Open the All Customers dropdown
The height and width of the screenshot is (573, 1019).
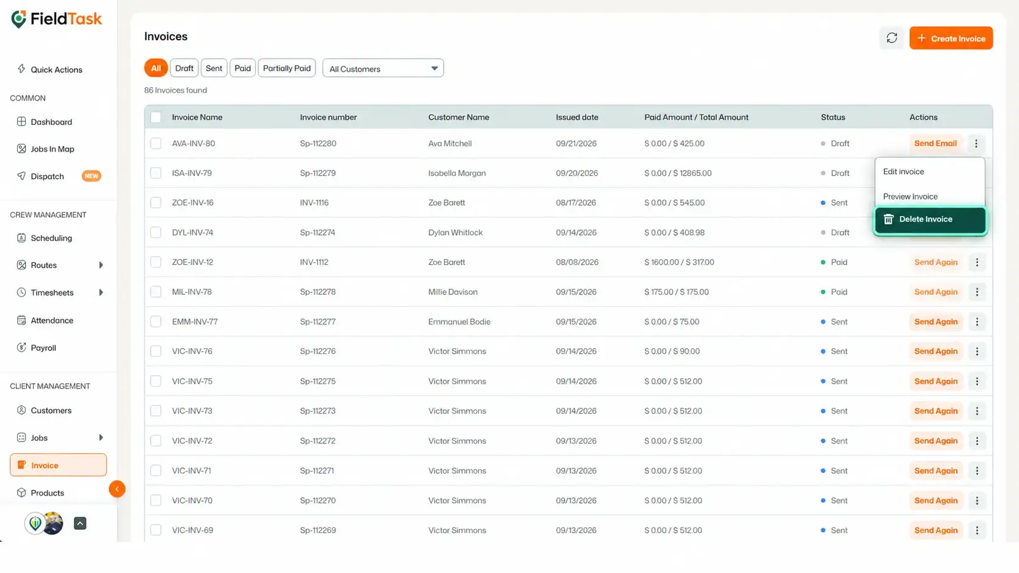click(383, 68)
